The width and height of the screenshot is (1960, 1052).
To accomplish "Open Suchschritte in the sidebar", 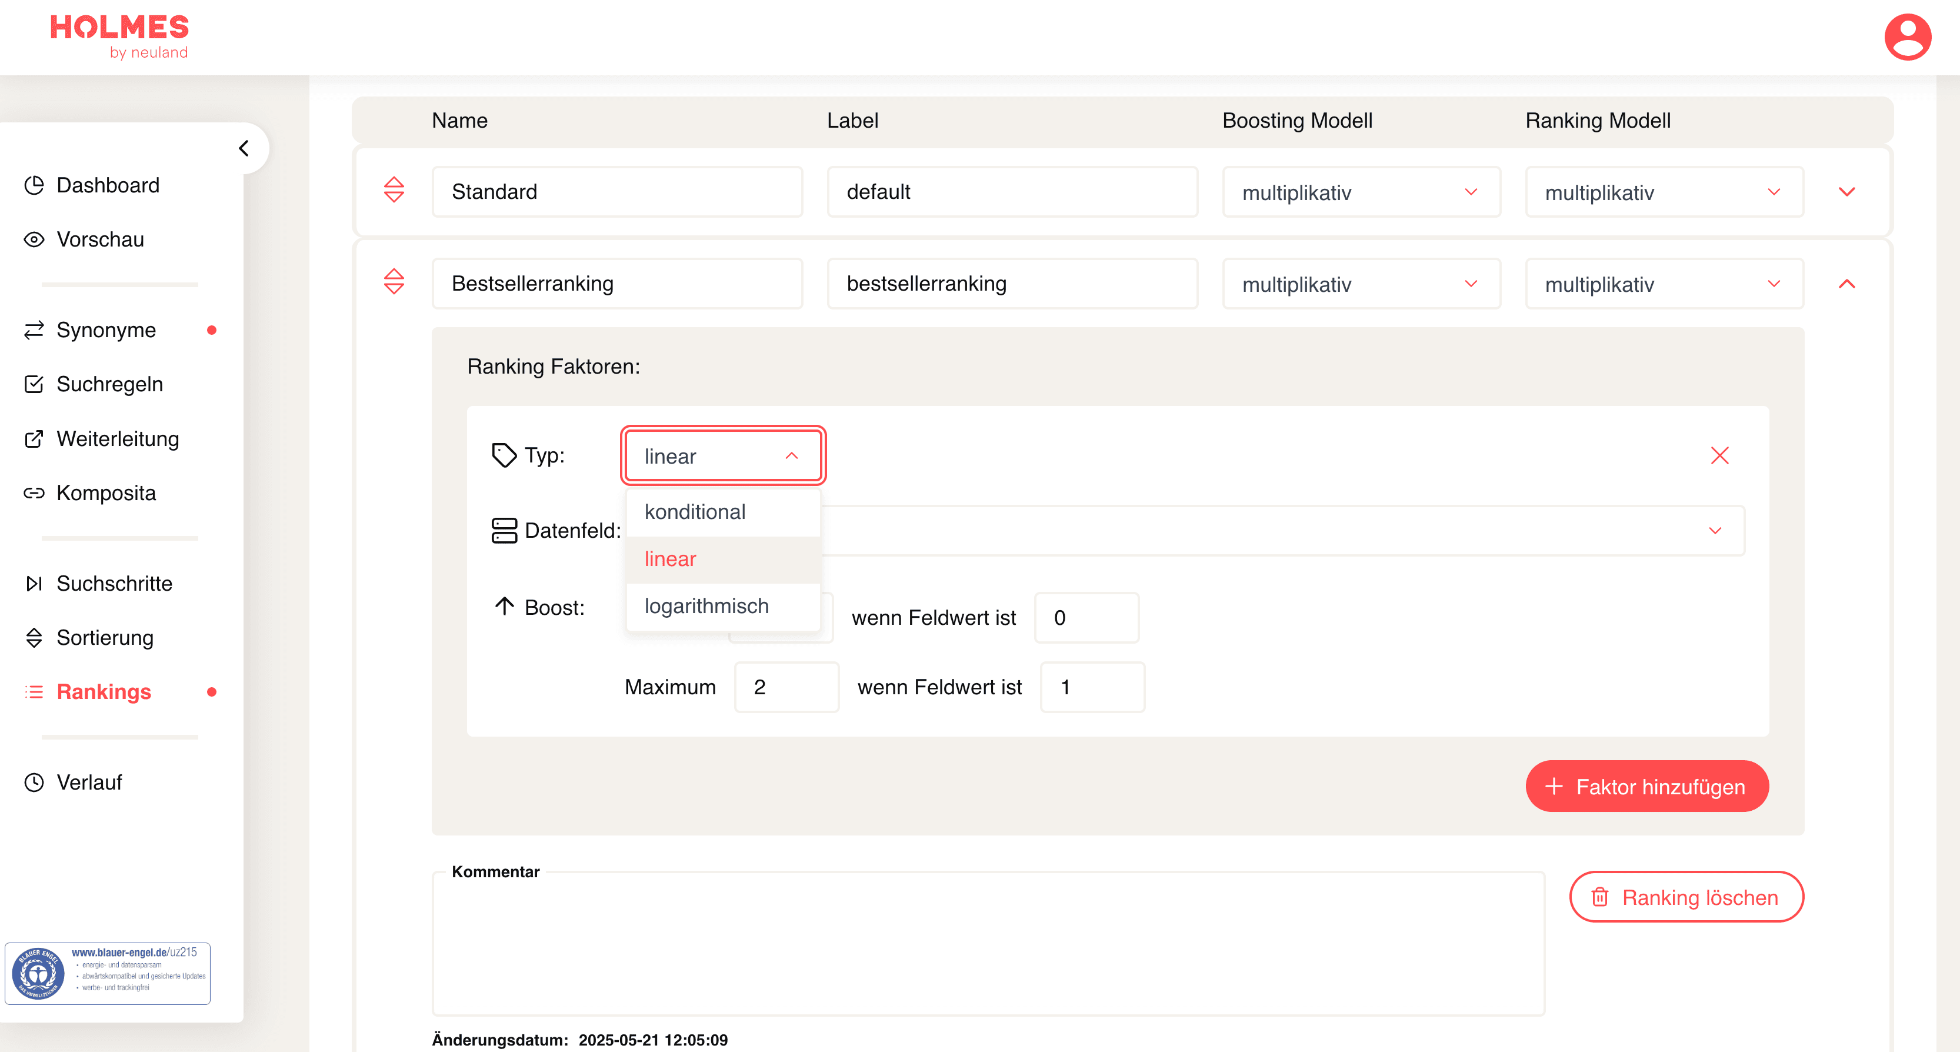I will coord(114,583).
